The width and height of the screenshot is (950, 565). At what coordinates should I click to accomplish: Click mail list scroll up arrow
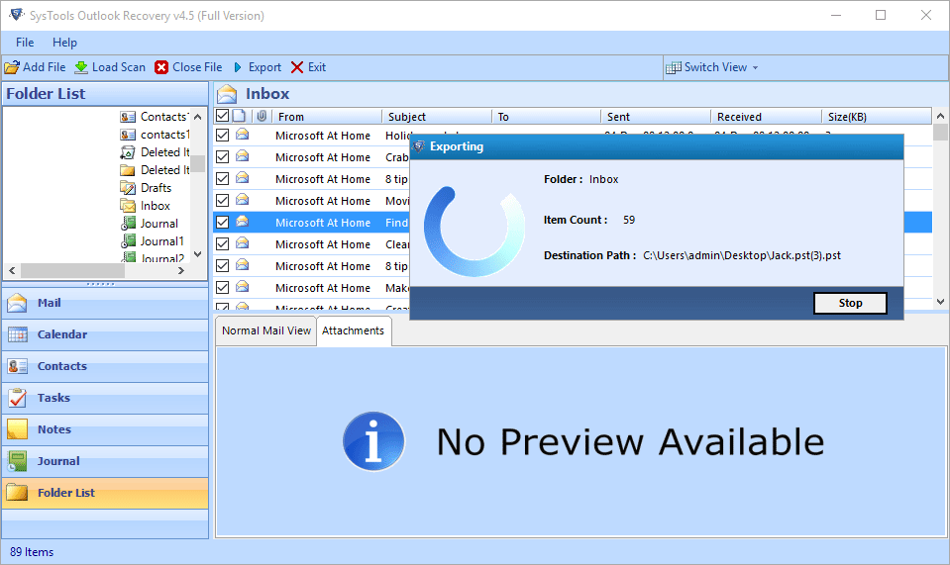pos(940,116)
